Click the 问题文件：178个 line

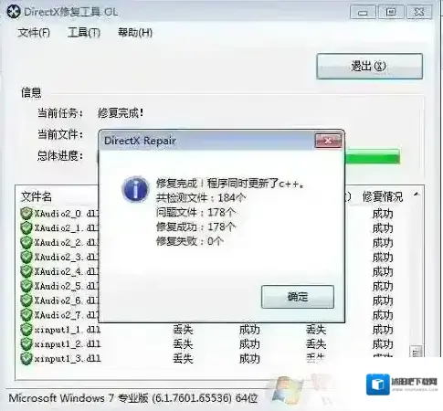tap(195, 212)
